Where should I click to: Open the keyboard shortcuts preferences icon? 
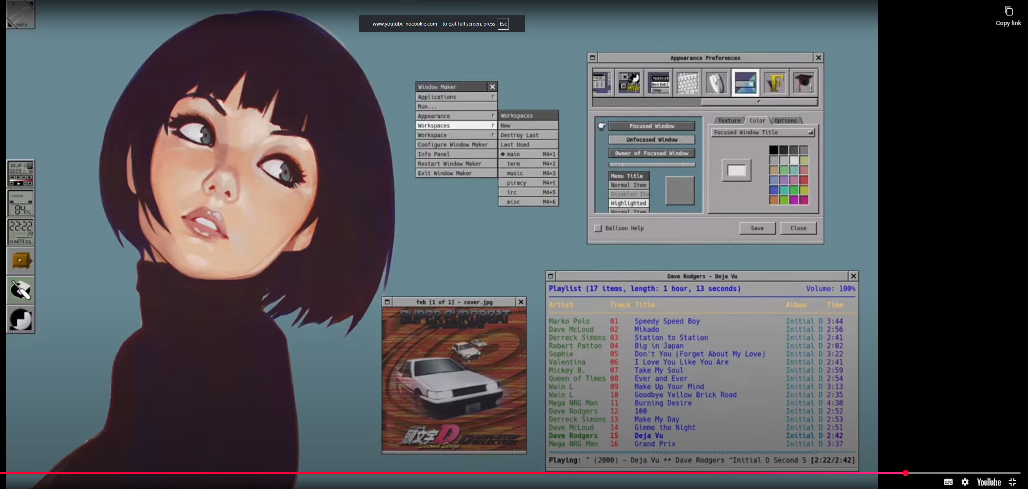coord(687,82)
